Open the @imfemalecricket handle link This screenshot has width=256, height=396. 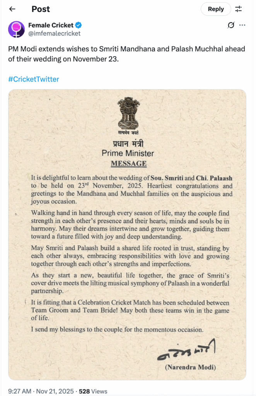tap(54, 33)
